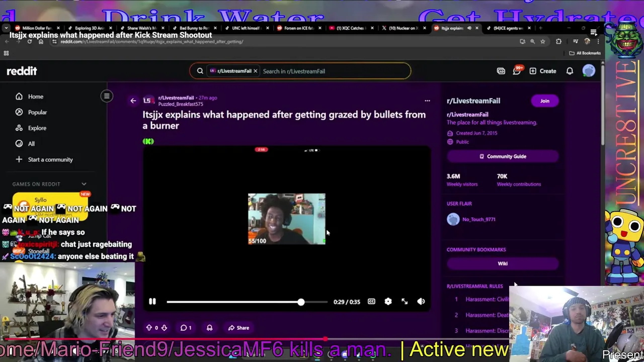Toggle video closed captions
644x362 pixels.
click(371, 302)
